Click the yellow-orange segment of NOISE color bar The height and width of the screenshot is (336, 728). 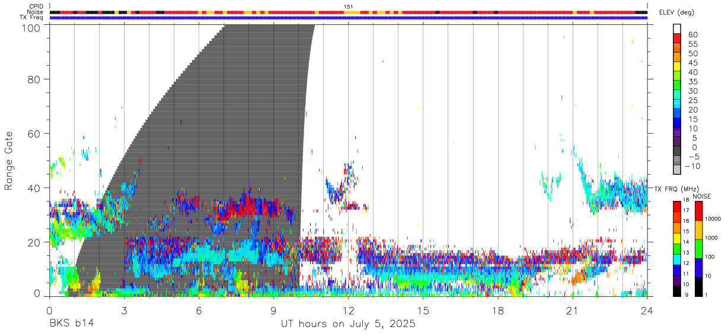point(698,230)
